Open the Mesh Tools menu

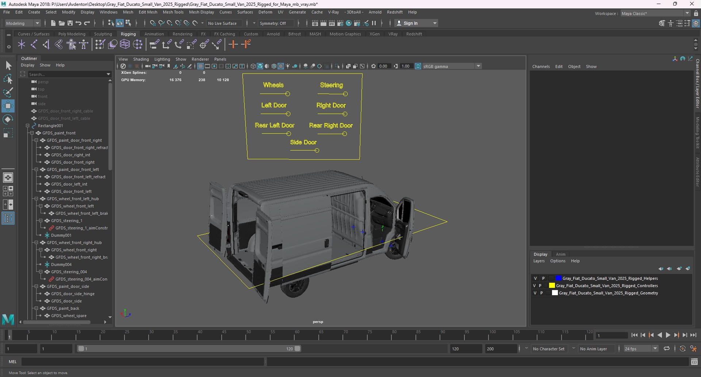pos(173,12)
